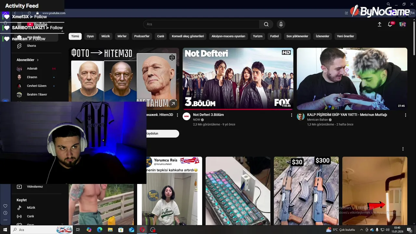Open the options menu for KALP PİŞİRDİM video
Screen dimensions: 416x234
tap(405, 115)
